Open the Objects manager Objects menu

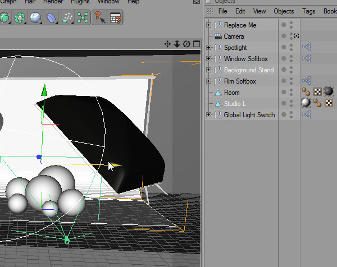tap(284, 11)
